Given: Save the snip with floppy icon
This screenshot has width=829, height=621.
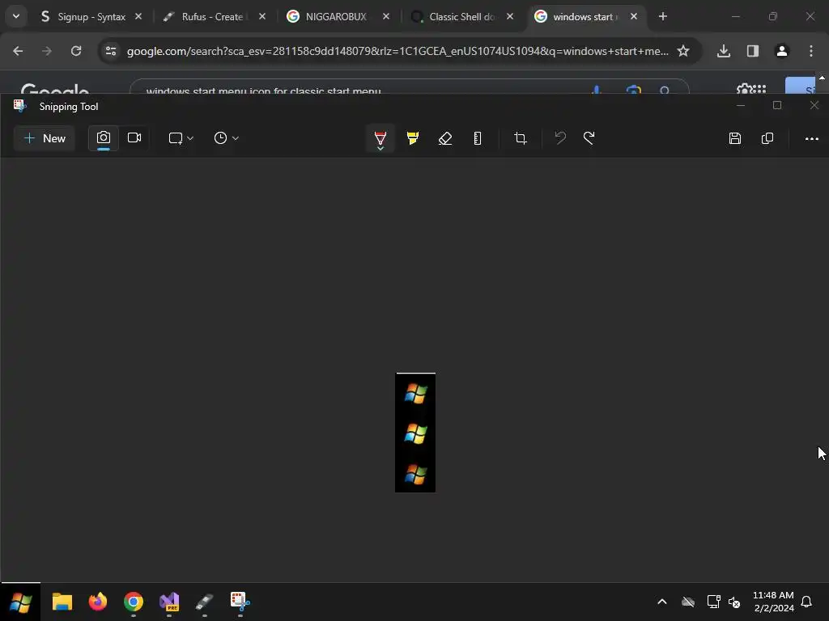Looking at the screenshot, I should [735, 138].
